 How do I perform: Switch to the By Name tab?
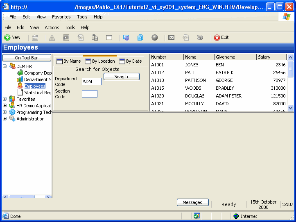(68, 61)
